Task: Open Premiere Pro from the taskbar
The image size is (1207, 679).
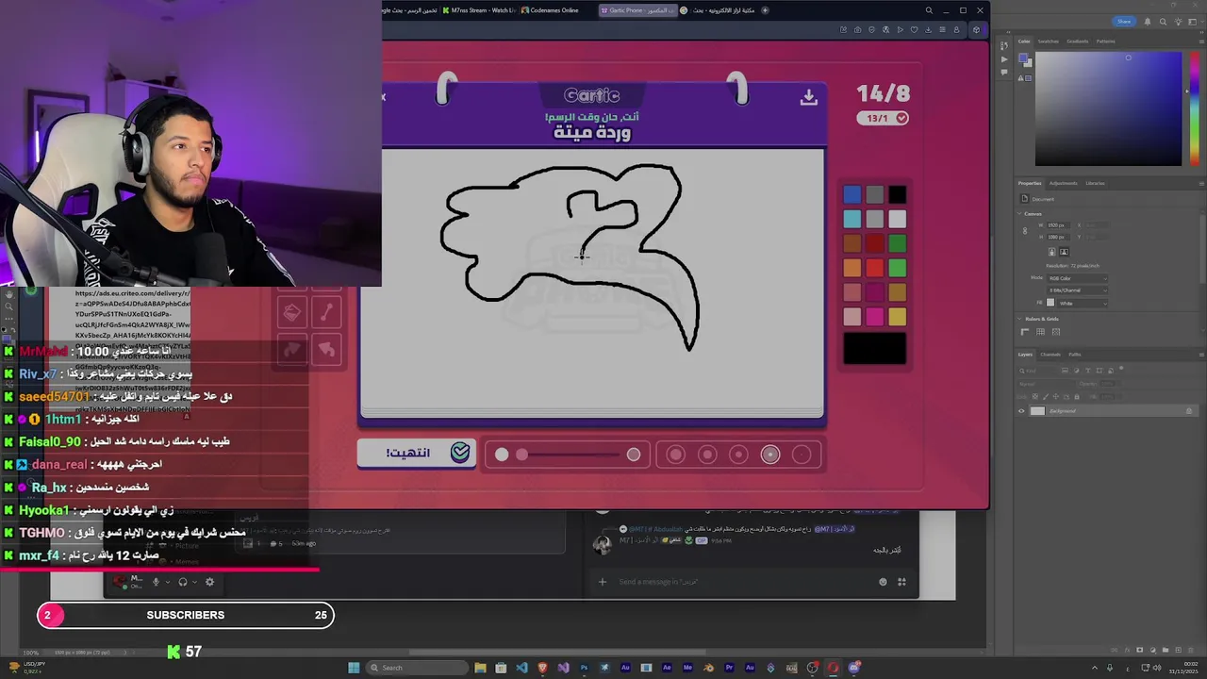Action: coord(729,668)
